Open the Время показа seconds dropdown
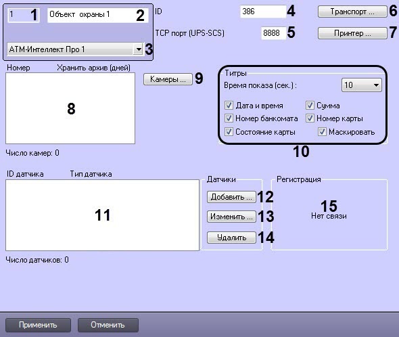The width and height of the screenshot is (399, 337). 361,85
